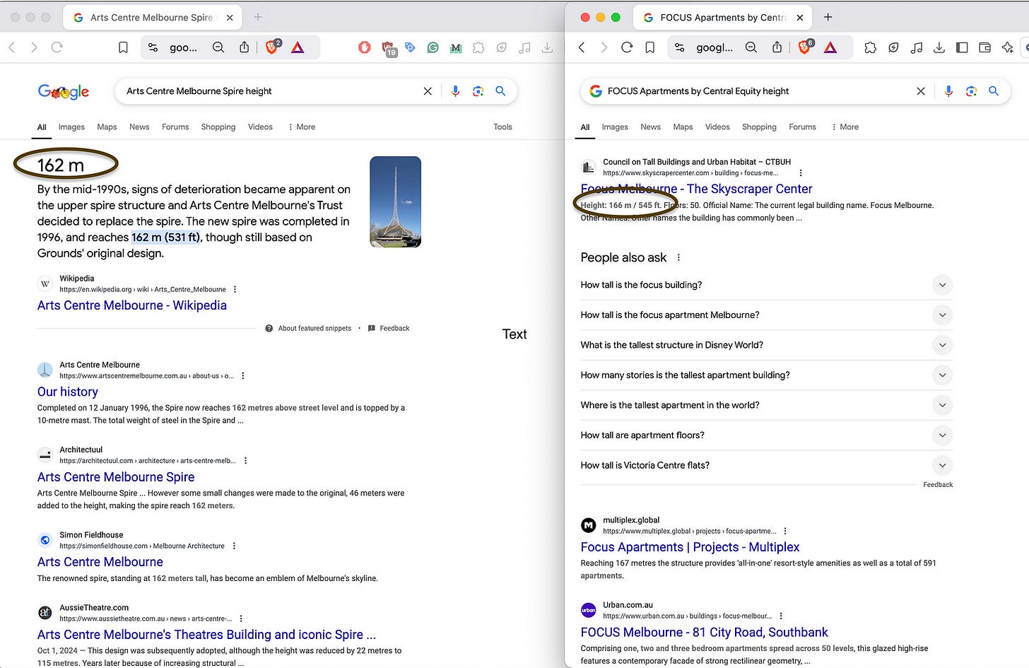The width and height of the screenshot is (1029, 668).
Task: Open Forums tab in the FOCUS Apartments results
Action: point(802,127)
